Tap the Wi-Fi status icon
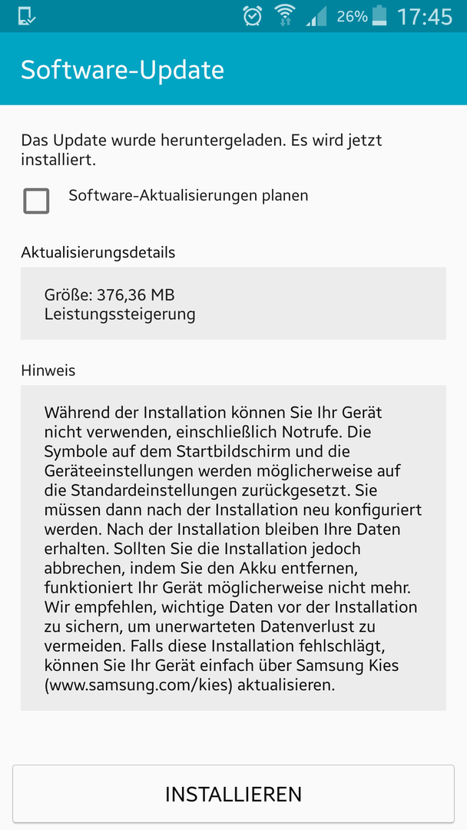The image size is (467, 830). pyautogui.click(x=284, y=16)
